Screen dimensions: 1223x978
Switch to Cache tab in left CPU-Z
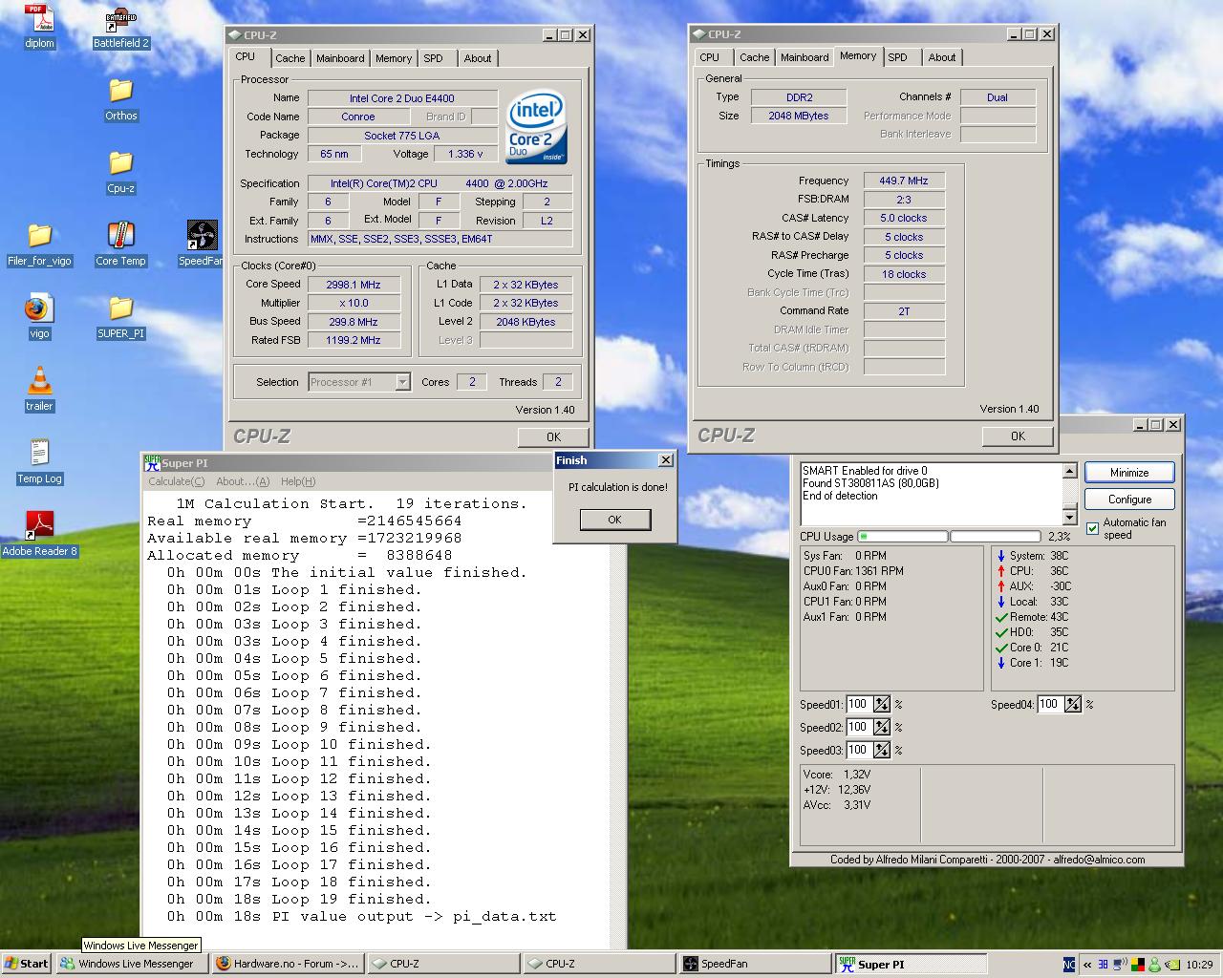[x=290, y=58]
